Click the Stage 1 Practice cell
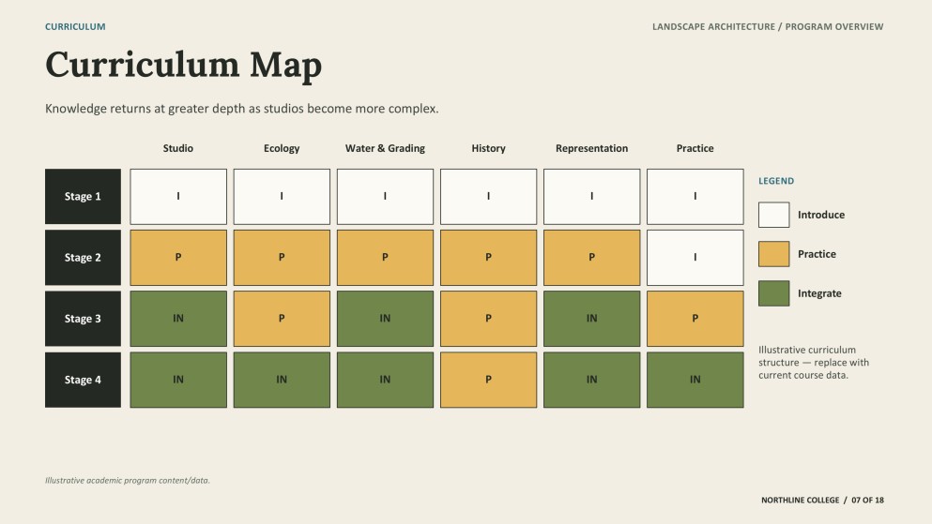This screenshot has width=932, height=524. [x=695, y=197]
